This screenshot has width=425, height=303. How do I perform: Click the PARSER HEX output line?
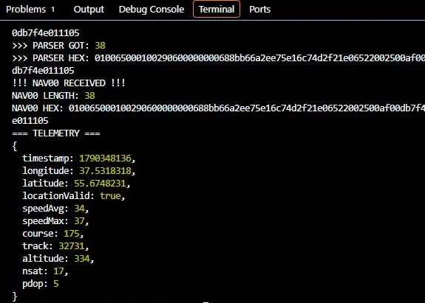point(218,58)
